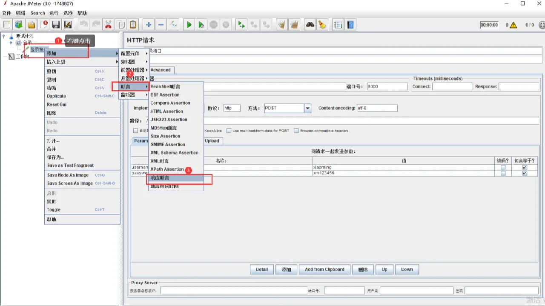
Task: Click the Stop test toolbar icon
Action: tap(213, 25)
